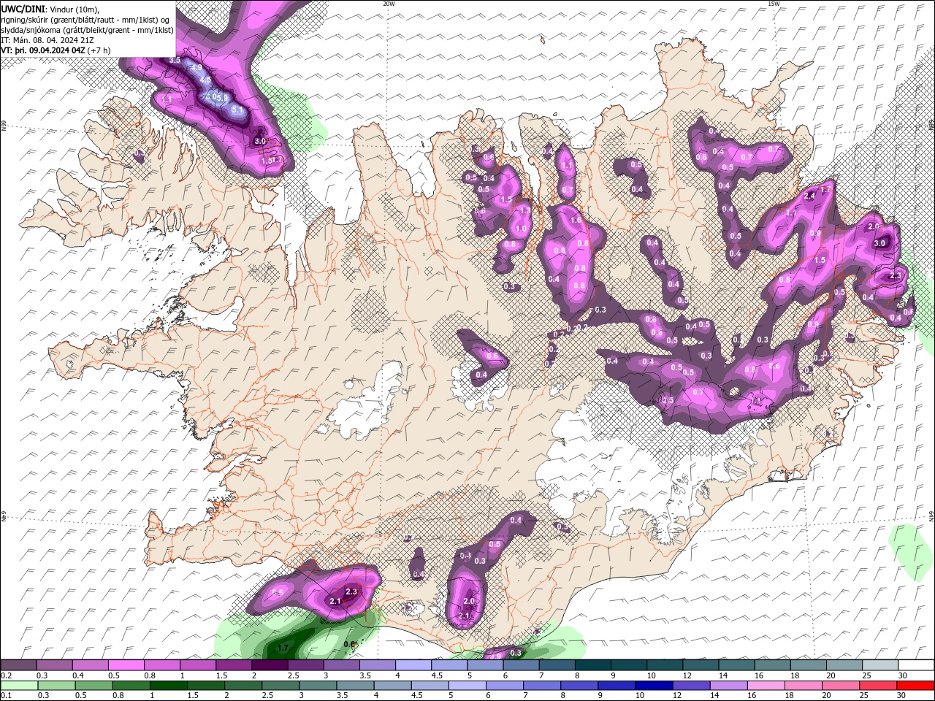
Task: Select the white swatch ending the snow legend
Action: coord(915,665)
